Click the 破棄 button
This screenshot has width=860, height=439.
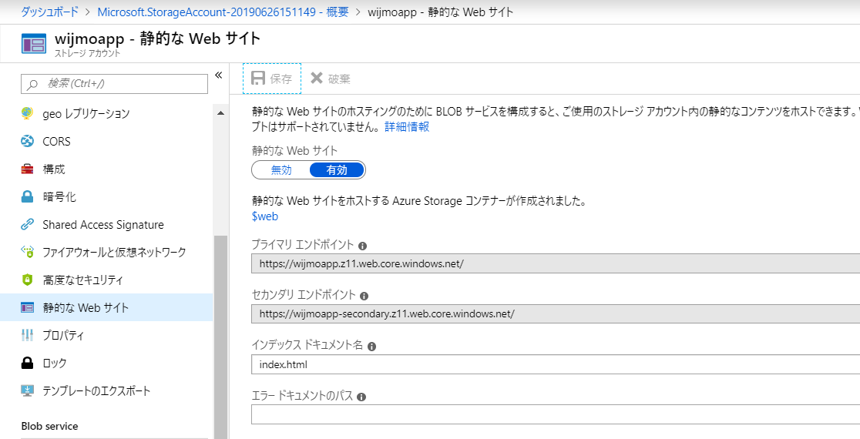click(331, 79)
